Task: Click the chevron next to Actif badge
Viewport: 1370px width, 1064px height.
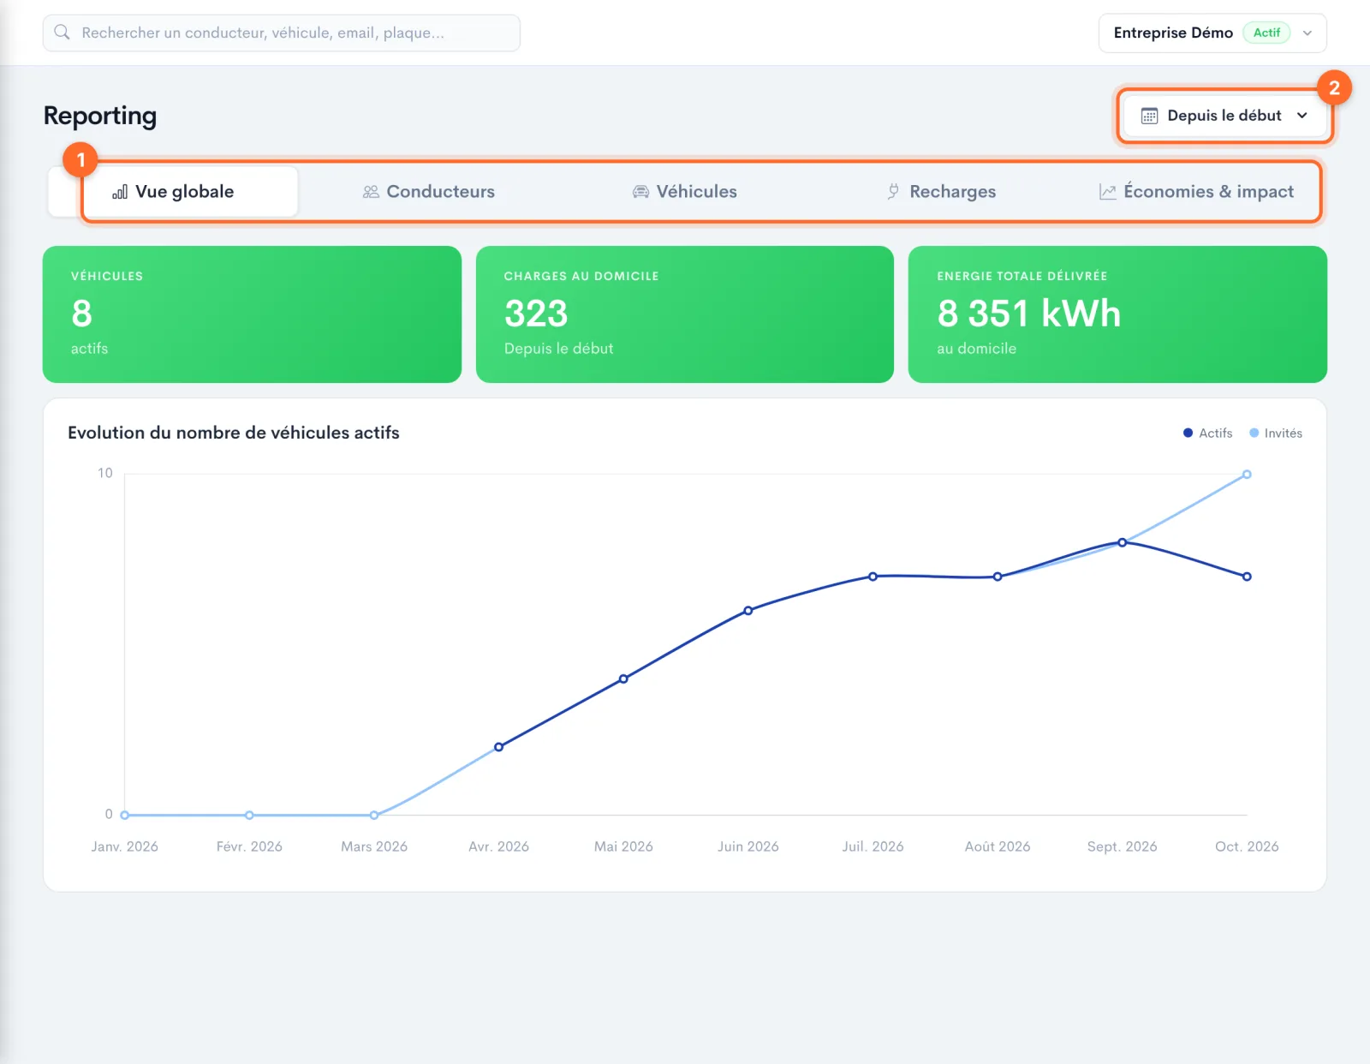Action: click(1307, 33)
